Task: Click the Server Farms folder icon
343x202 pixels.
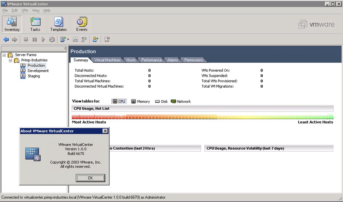Action: pyautogui.click(x=11, y=55)
